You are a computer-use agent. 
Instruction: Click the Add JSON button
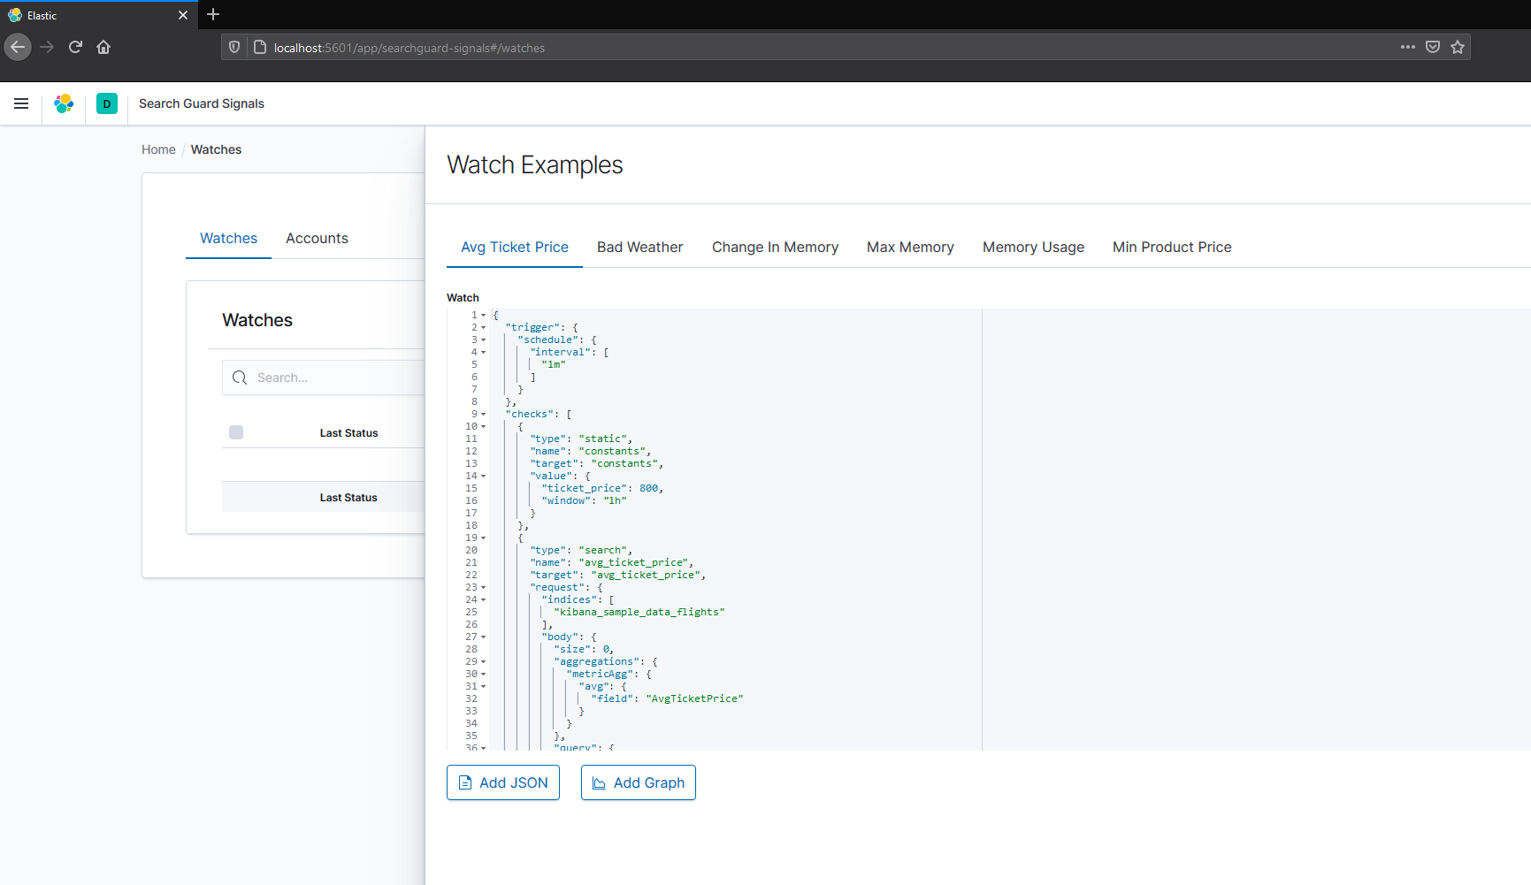[503, 782]
